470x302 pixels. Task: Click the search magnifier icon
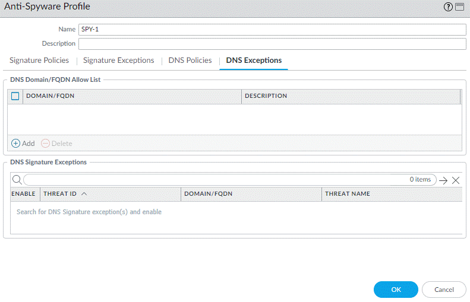[x=17, y=180]
